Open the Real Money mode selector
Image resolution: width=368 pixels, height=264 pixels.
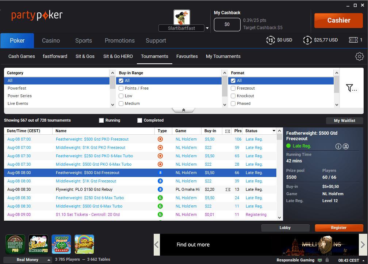pos(28,260)
